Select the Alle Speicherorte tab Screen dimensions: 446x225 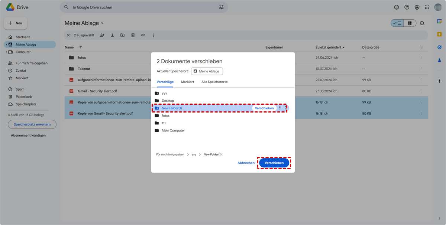214,82
